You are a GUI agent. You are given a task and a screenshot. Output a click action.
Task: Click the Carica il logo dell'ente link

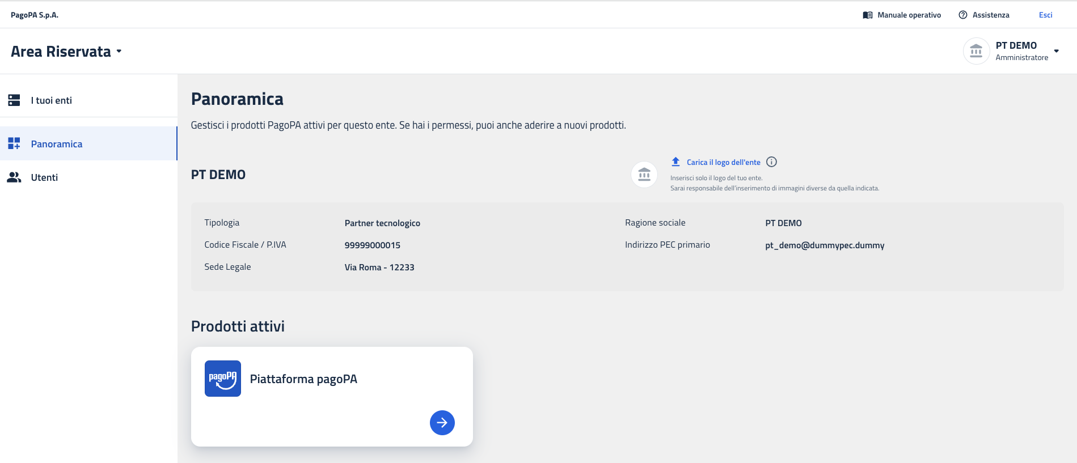pos(723,162)
